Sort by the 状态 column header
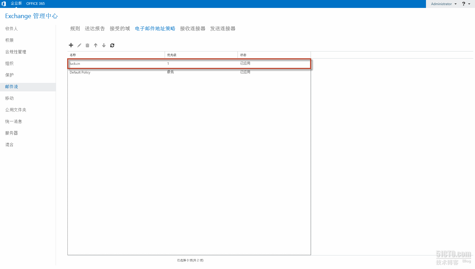Viewport: 475px width, 269px height. point(274,55)
